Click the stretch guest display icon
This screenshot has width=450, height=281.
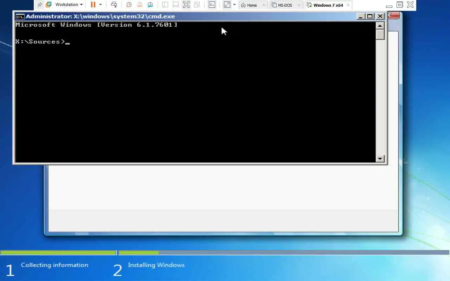(227, 5)
